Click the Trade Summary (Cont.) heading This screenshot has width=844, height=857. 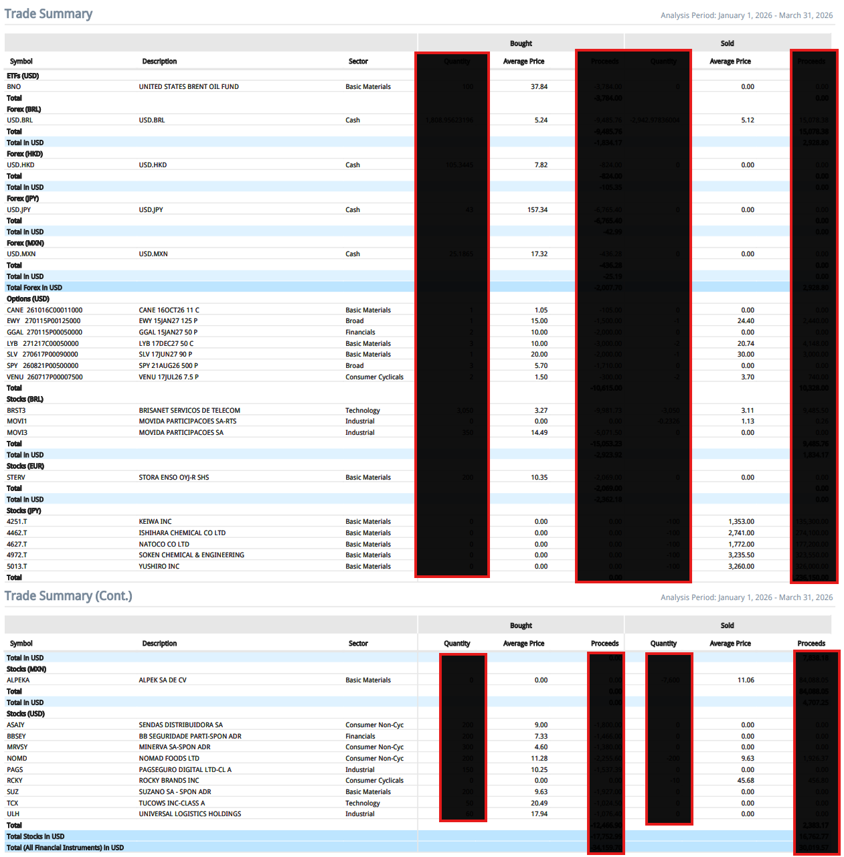[68, 595]
